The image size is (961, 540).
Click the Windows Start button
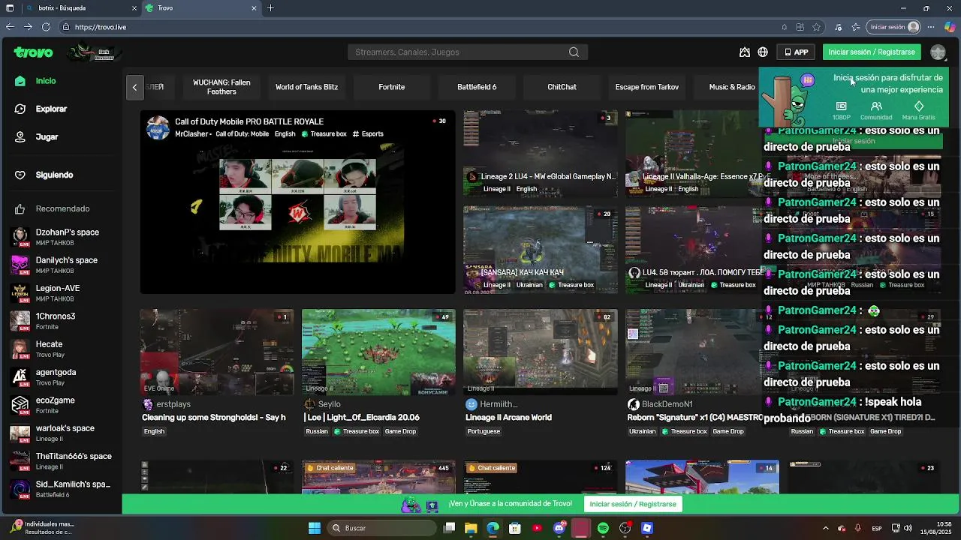tap(315, 528)
